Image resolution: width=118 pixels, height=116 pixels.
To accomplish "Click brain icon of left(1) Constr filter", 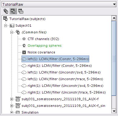I will coord(24,59).
